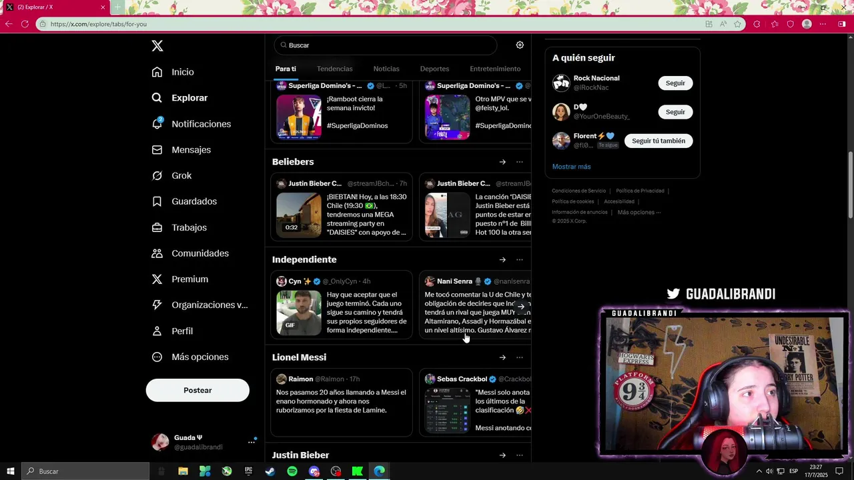Screen dimensions: 854x480
Task: Open Epic Games launcher in taskbar
Action: pyautogui.click(x=248, y=471)
